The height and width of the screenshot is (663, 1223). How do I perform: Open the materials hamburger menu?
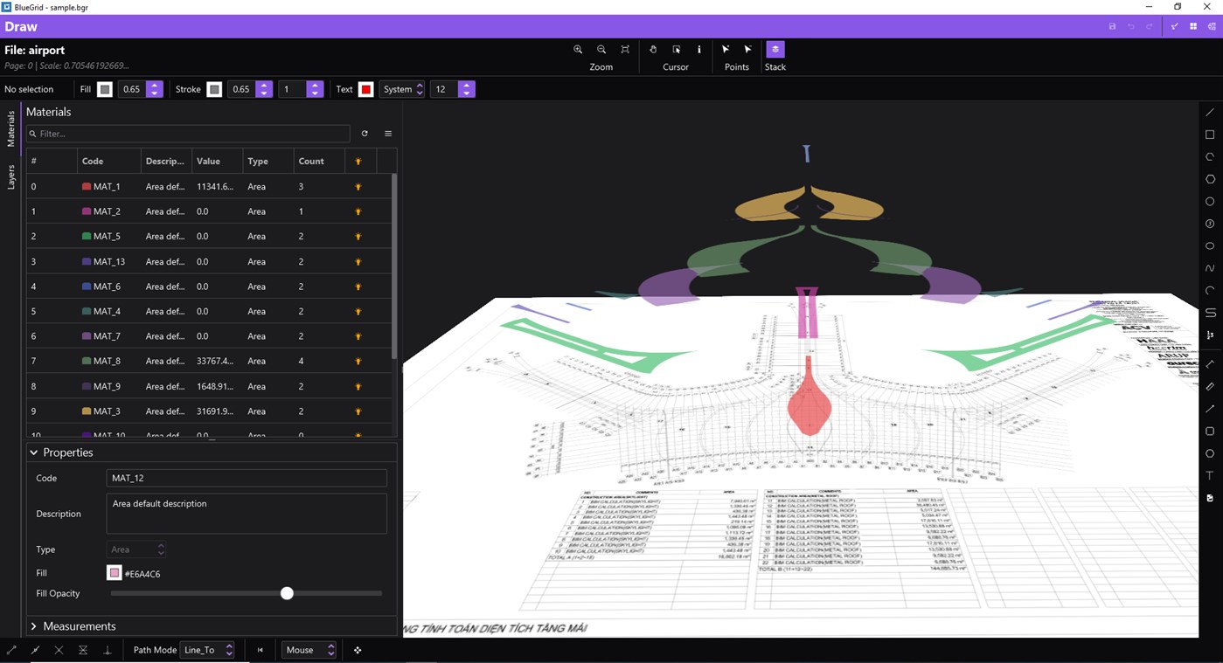[388, 134]
